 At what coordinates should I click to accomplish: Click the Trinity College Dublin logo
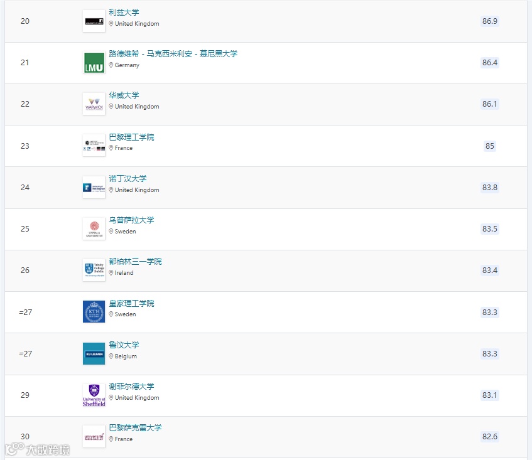[94, 270]
